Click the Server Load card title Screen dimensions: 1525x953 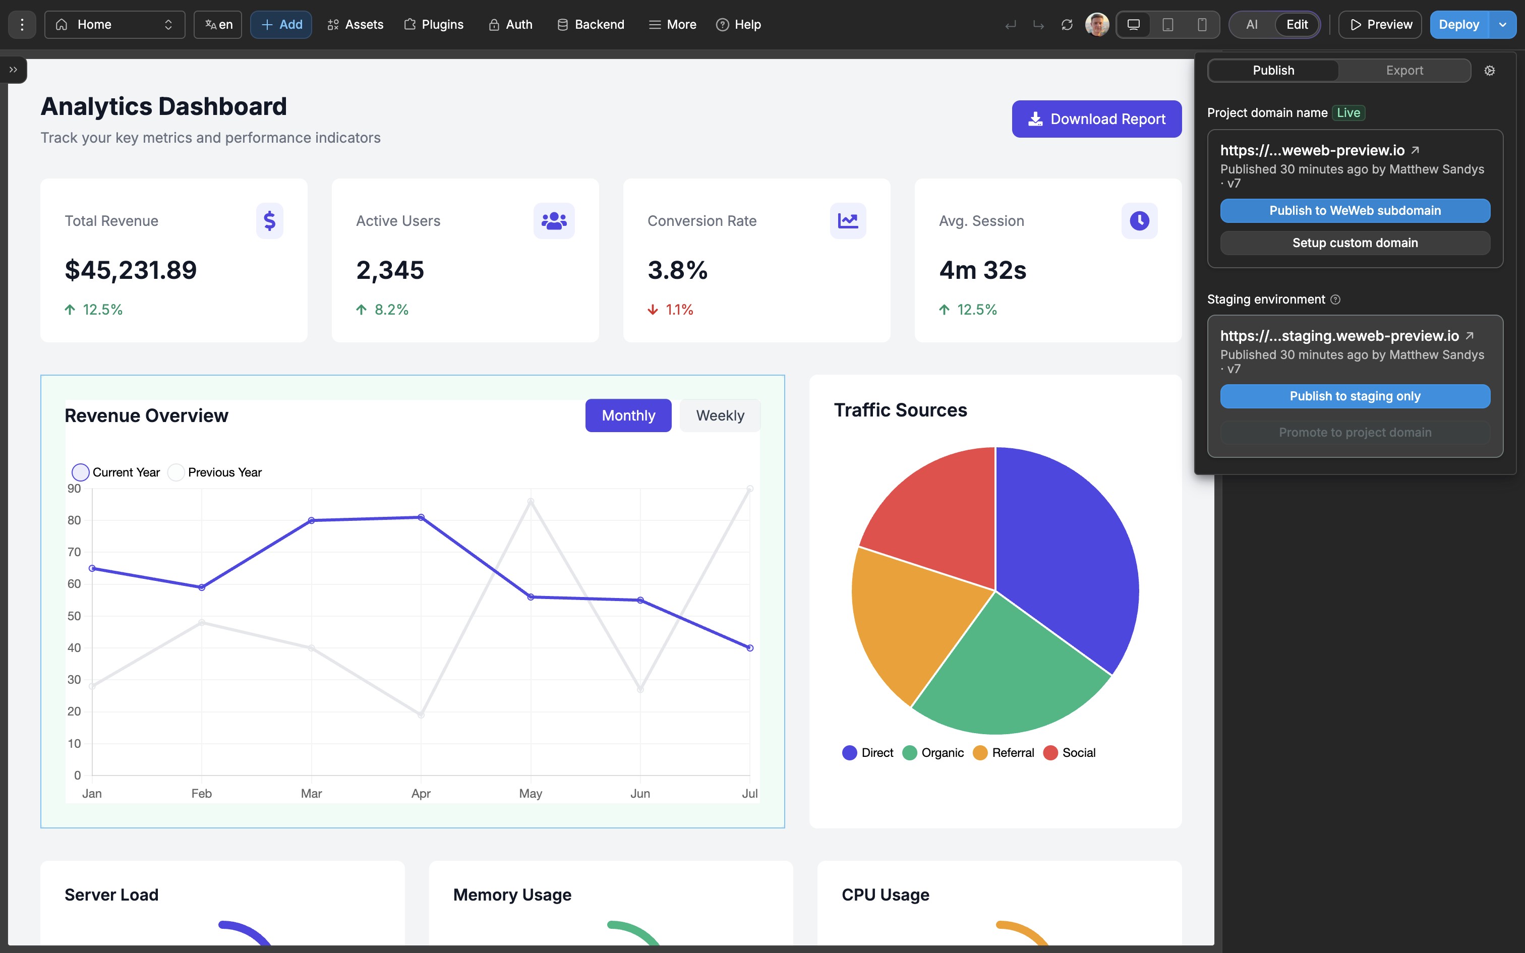[111, 895]
